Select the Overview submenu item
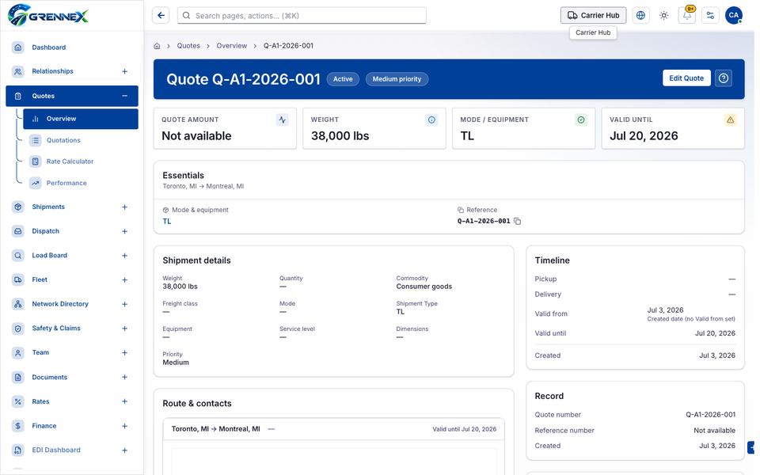760x475 pixels. [81, 119]
